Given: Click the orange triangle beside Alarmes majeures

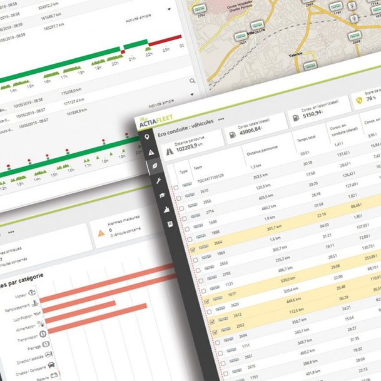Looking at the screenshot, I should [101, 233].
